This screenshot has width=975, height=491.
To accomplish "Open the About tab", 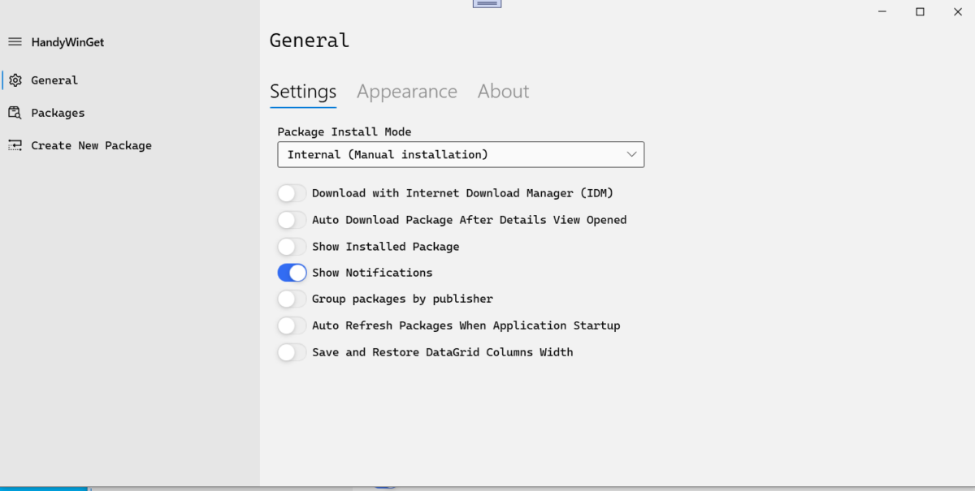I will point(504,92).
